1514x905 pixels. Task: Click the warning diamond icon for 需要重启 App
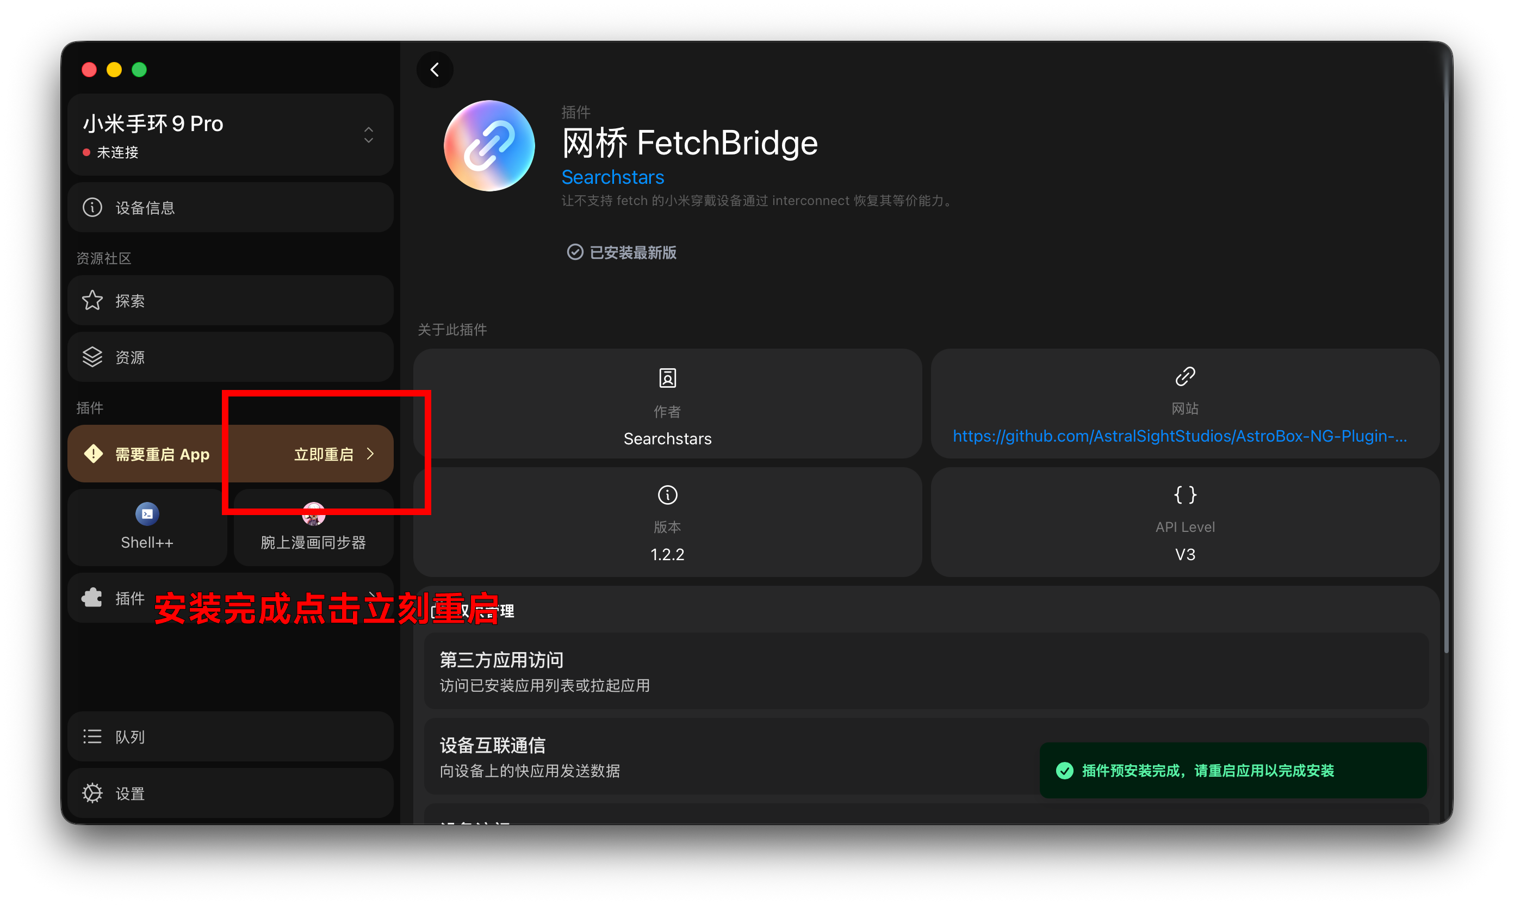coord(94,454)
